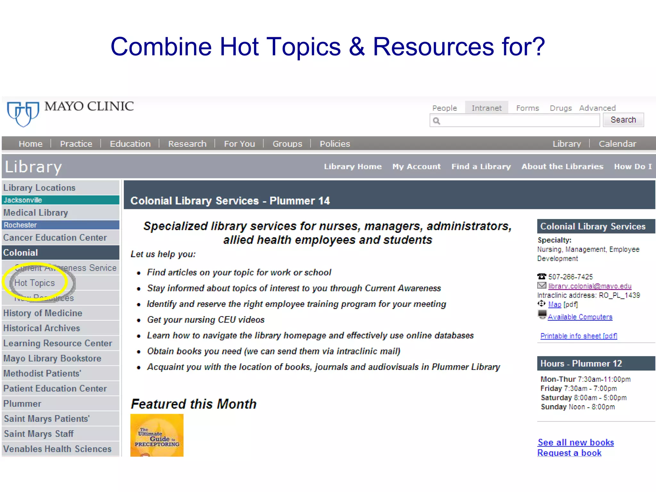Open the Map pdf link

(554, 304)
